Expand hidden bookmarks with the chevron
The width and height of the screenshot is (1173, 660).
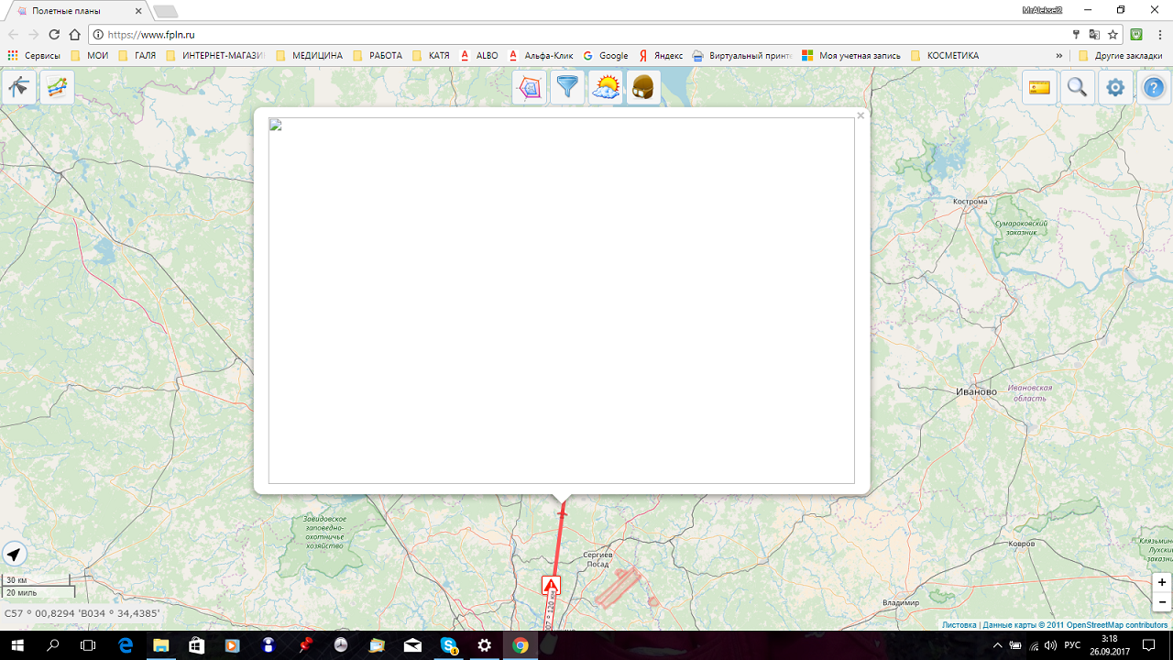[1059, 56]
